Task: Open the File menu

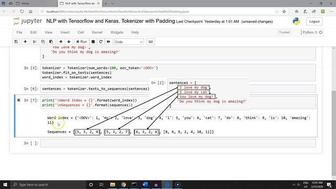Action: coord(19,33)
